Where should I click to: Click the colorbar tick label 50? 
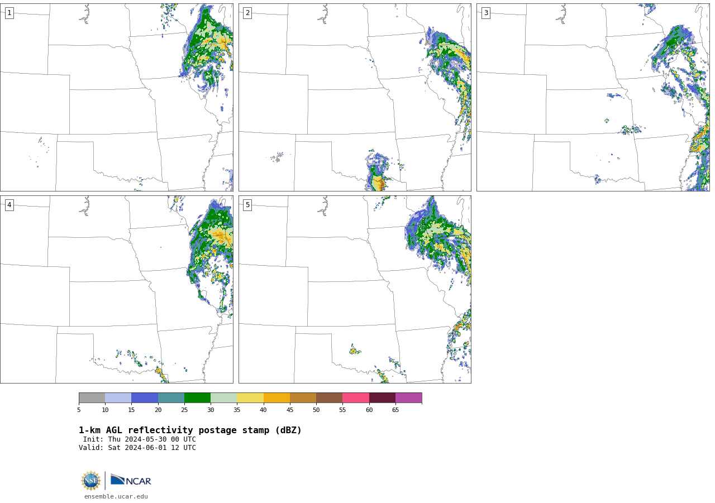316,410
